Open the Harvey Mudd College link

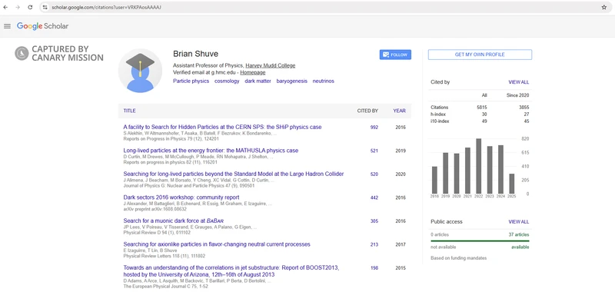pos(271,66)
